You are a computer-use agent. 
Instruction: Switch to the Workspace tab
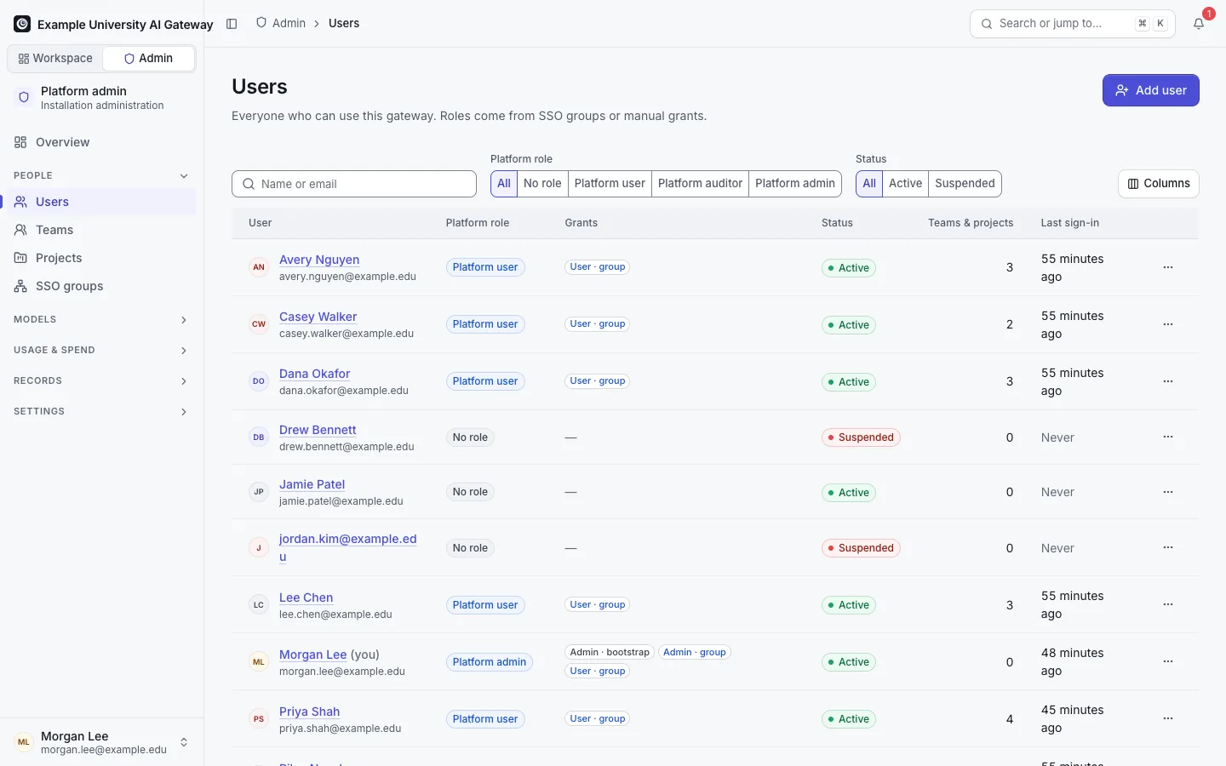point(55,59)
